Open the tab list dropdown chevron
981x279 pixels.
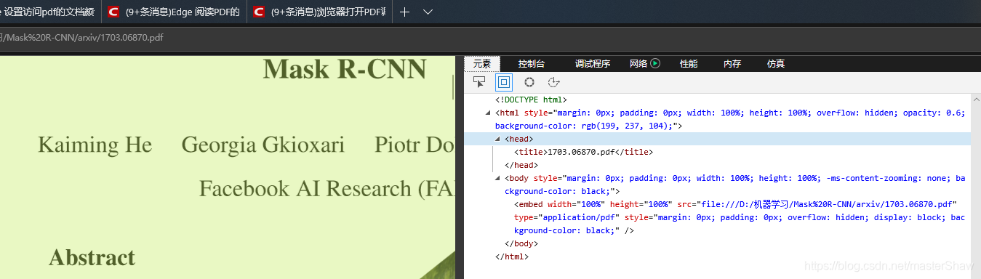(428, 12)
